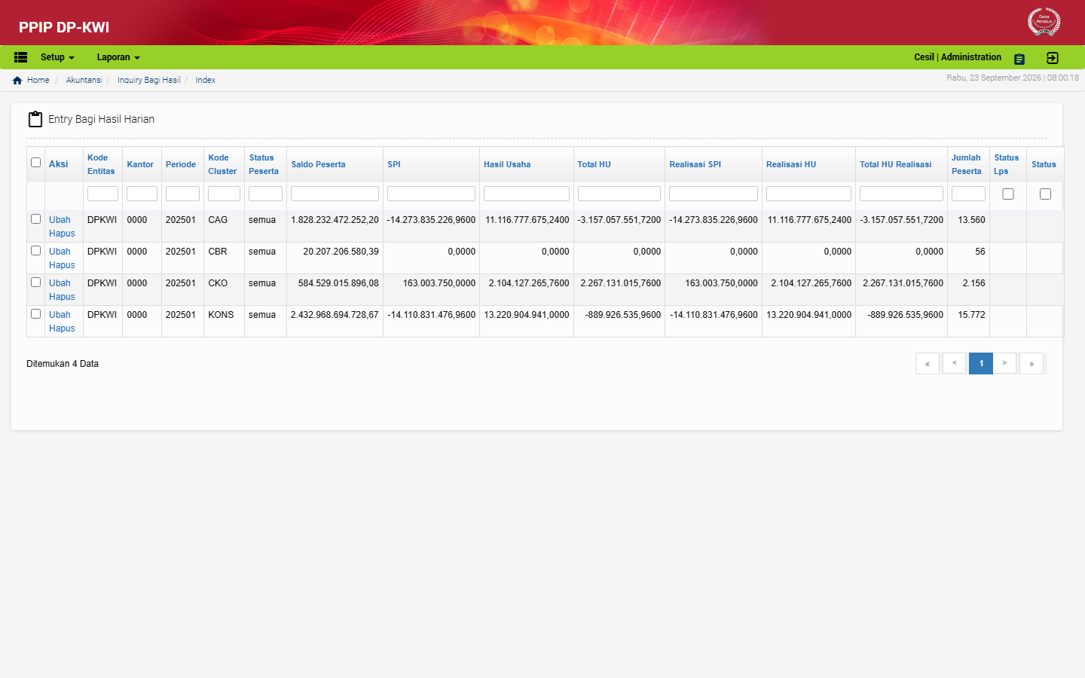Click the Dana Pensiun logo emblem
1085x678 pixels.
pos(1044,22)
